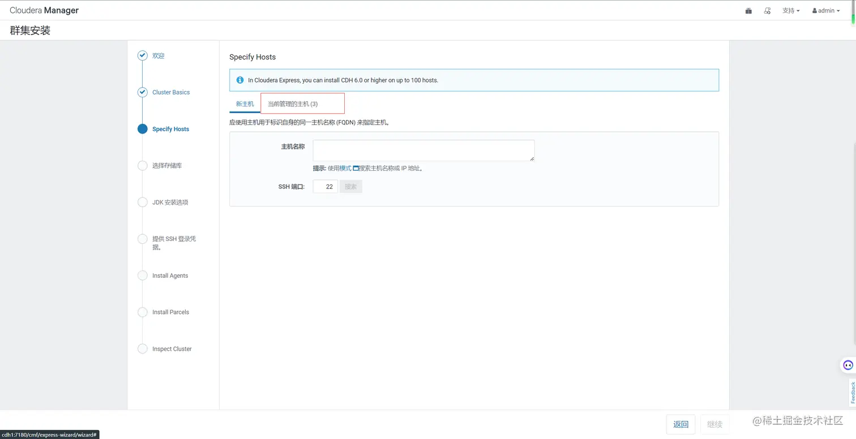This screenshot has height=439, width=856.
Task: Open the 支持 dropdown menu
Action: click(x=791, y=11)
